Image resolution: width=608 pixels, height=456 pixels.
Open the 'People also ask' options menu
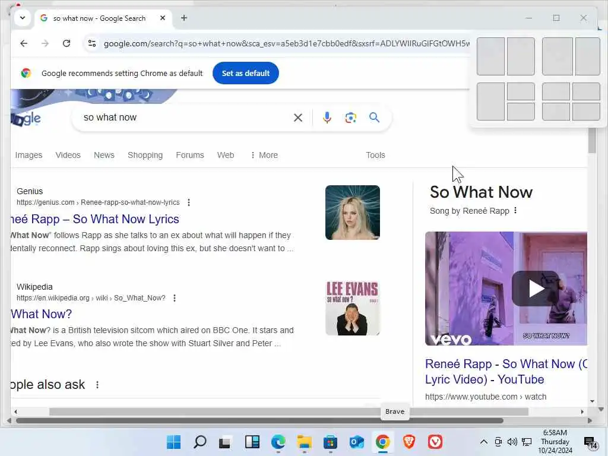click(97, 385)
